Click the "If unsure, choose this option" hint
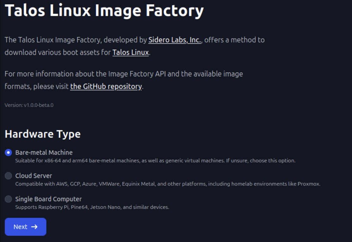This screenshot has width=352, height=242. [261, 161]
